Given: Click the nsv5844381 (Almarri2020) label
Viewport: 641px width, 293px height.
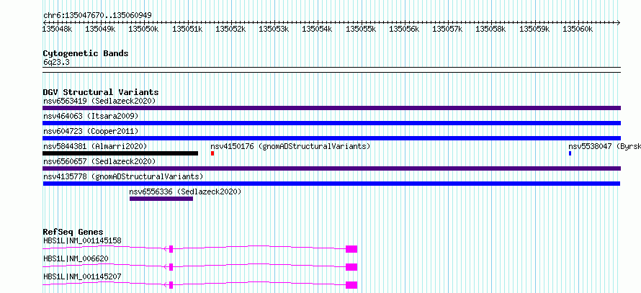Looking at the screenshot, I should pyautogui.click(x=95, y=146).
